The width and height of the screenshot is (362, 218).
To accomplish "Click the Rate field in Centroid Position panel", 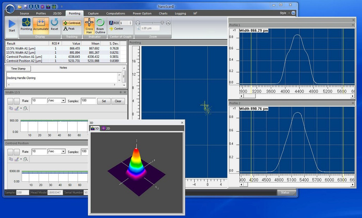I will click(39, 151).
